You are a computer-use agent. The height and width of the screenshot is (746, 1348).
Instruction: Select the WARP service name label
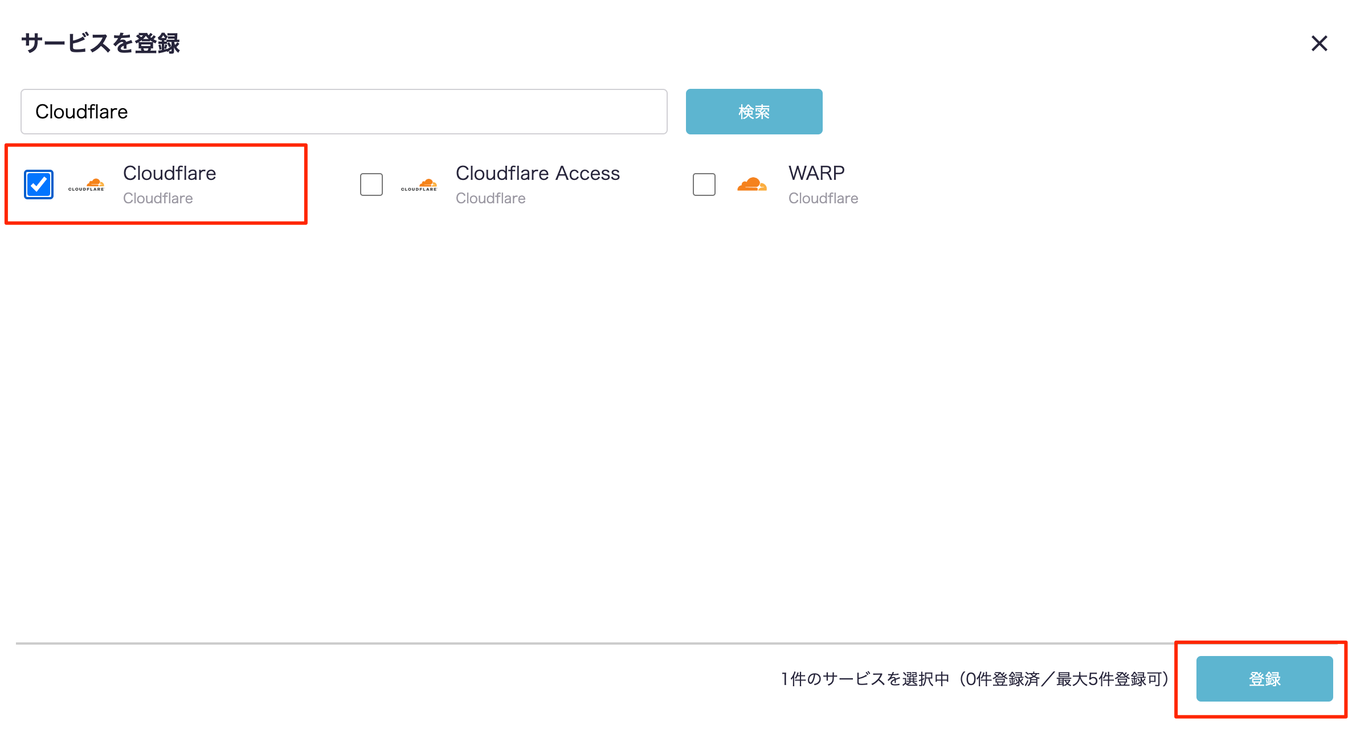[816, 173]
